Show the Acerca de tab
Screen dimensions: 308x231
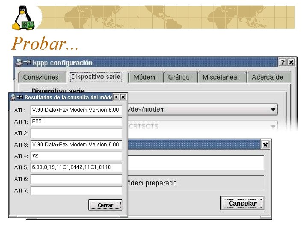tap(268, 77)
